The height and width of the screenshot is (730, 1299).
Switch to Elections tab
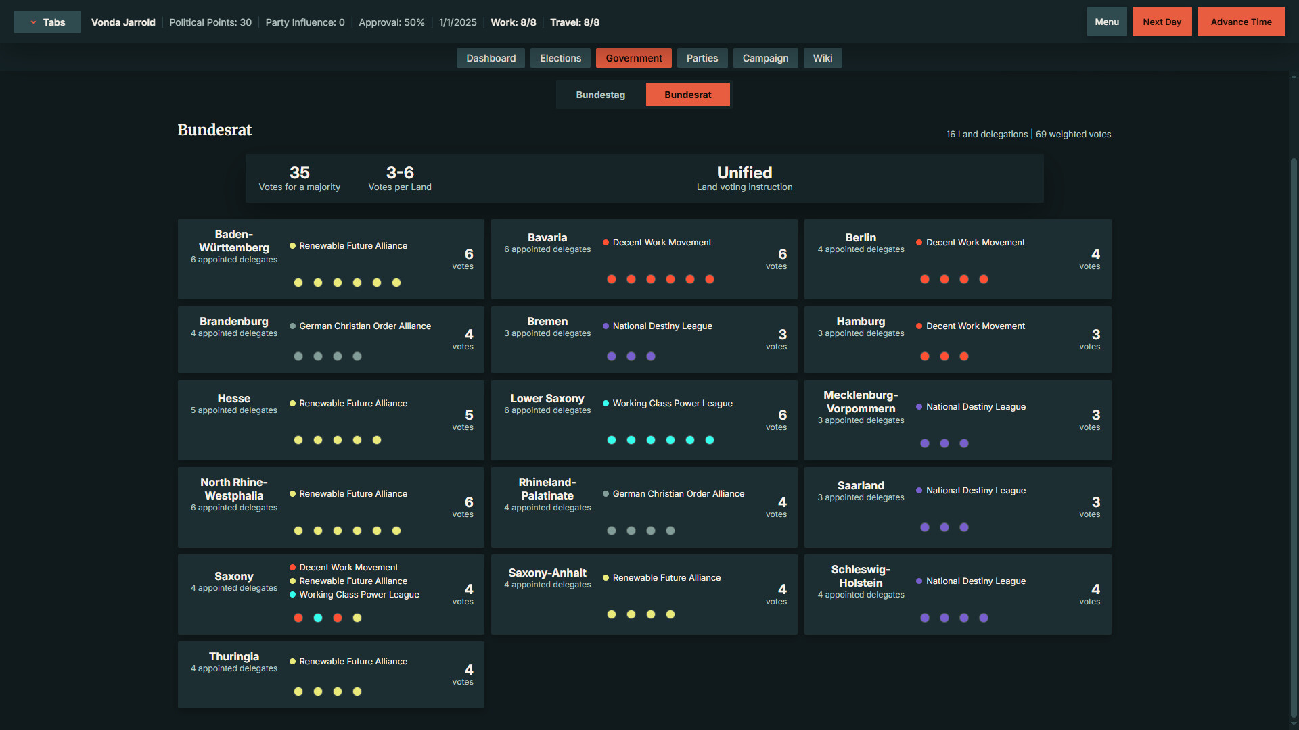tap(560, 58)
